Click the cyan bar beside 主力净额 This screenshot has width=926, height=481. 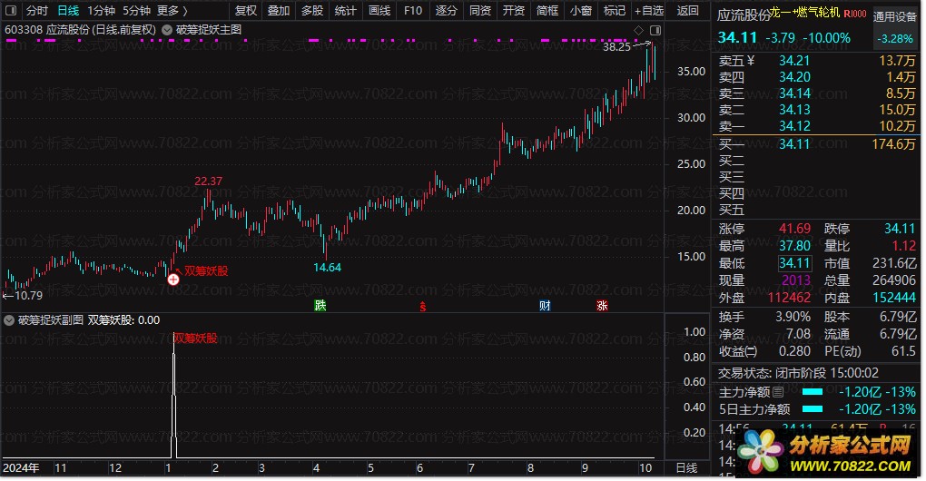point(813,392)
